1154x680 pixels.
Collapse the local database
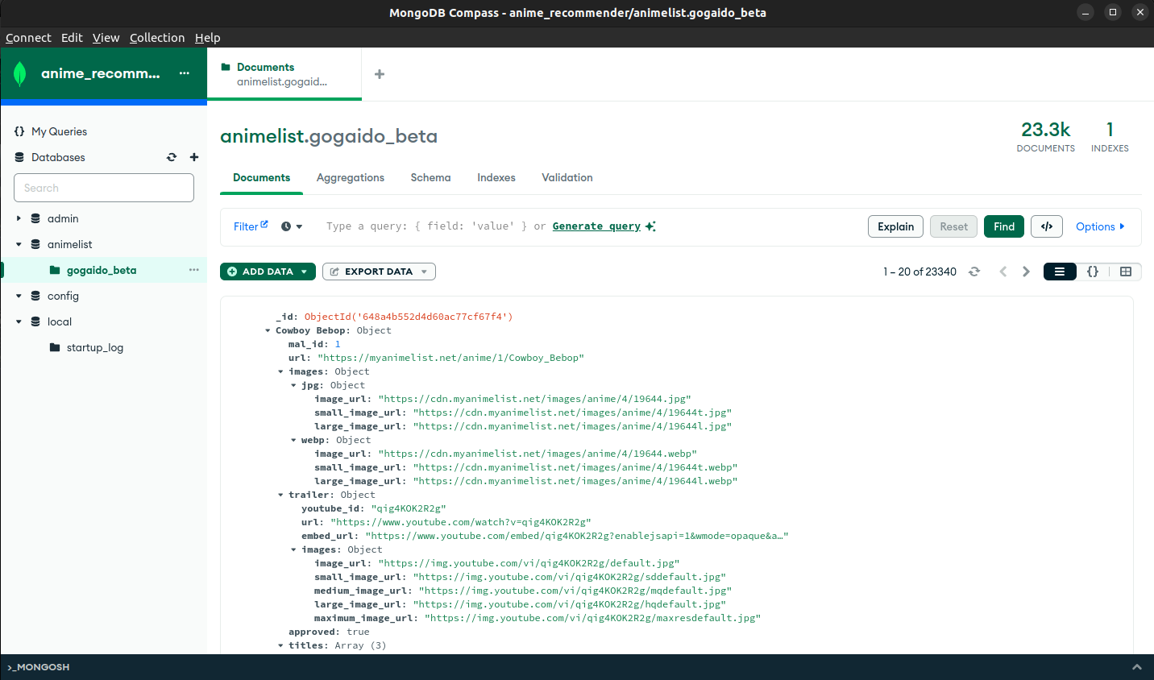(x=19, y=321)
